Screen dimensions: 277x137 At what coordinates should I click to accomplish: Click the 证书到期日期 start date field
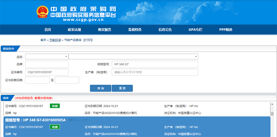click(x=37, y=80)
